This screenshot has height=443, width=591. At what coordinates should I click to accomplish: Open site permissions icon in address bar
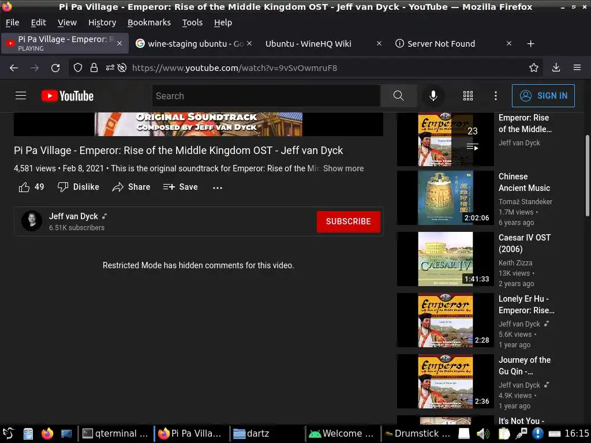[110, 68]
